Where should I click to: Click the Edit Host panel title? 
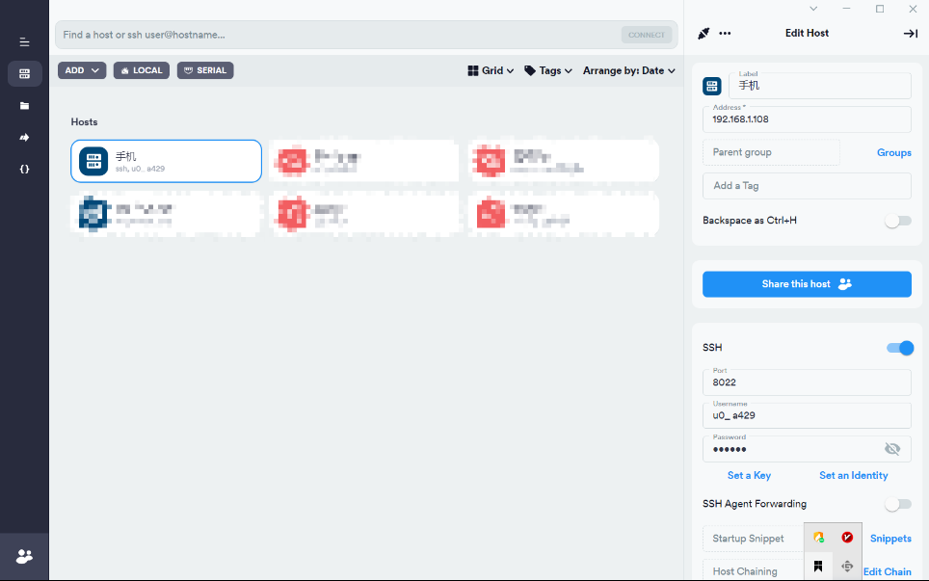(x=807, y=33)
